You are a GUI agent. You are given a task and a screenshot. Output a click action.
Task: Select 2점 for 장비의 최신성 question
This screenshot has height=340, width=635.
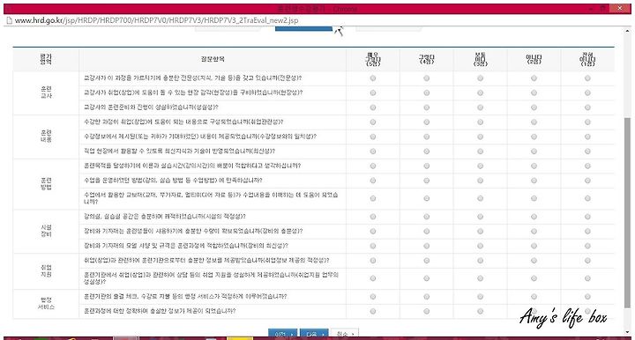click(534, 246)
